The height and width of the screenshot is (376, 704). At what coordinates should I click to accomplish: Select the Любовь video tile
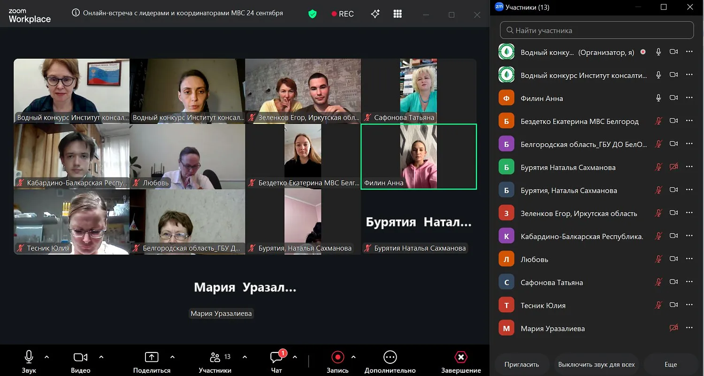[187, 156]
